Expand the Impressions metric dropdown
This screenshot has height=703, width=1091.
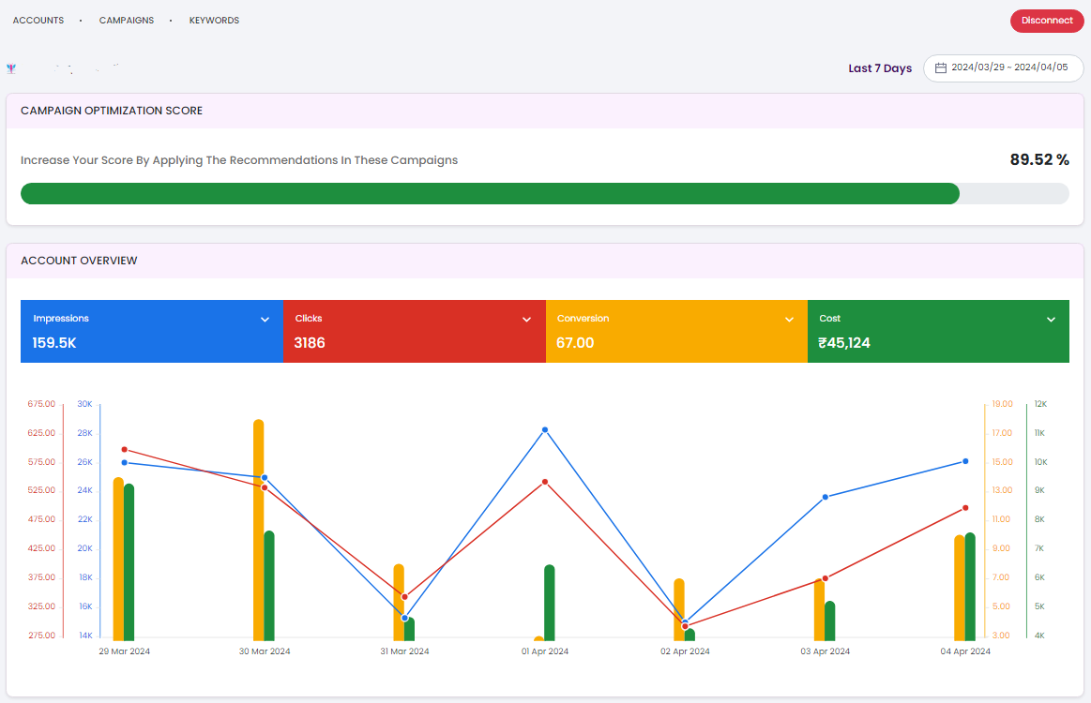tap(264, 318)
